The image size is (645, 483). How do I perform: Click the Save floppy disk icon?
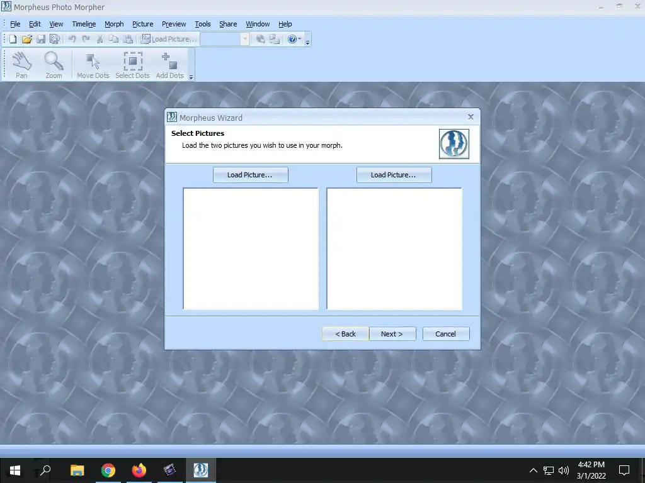pyautogui.click(x=41, y=39)
